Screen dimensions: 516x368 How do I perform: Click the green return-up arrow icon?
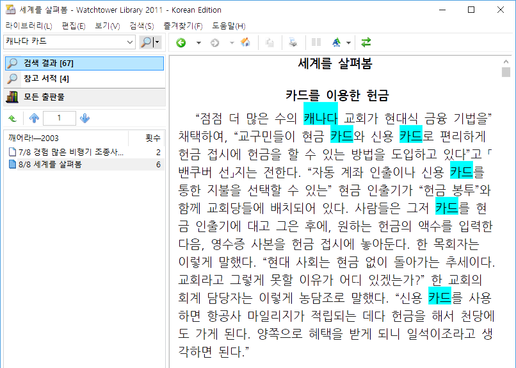[x=13, y=118]
